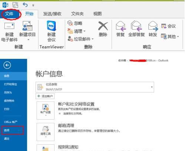The width and height of the screenshot is (185, 151).
Task: Click the Add Account (添加帐户) button
Action: [x=45, y=96]
